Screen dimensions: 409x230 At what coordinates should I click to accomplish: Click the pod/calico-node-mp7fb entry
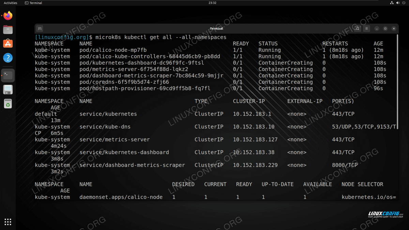[113, 50]
